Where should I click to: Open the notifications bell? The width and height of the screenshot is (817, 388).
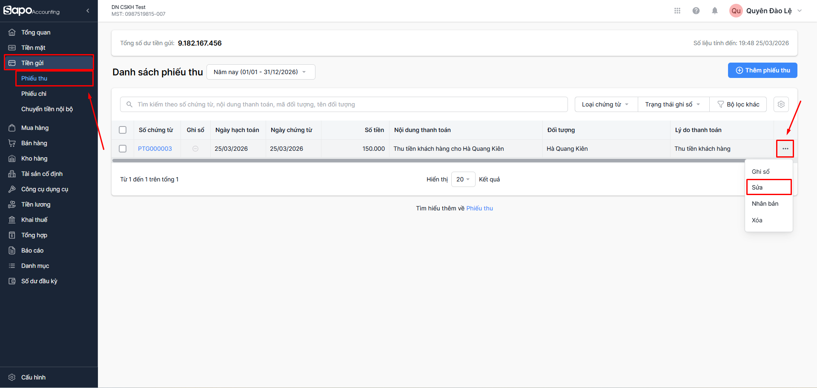pyautogui.click(x=715, y=11)
